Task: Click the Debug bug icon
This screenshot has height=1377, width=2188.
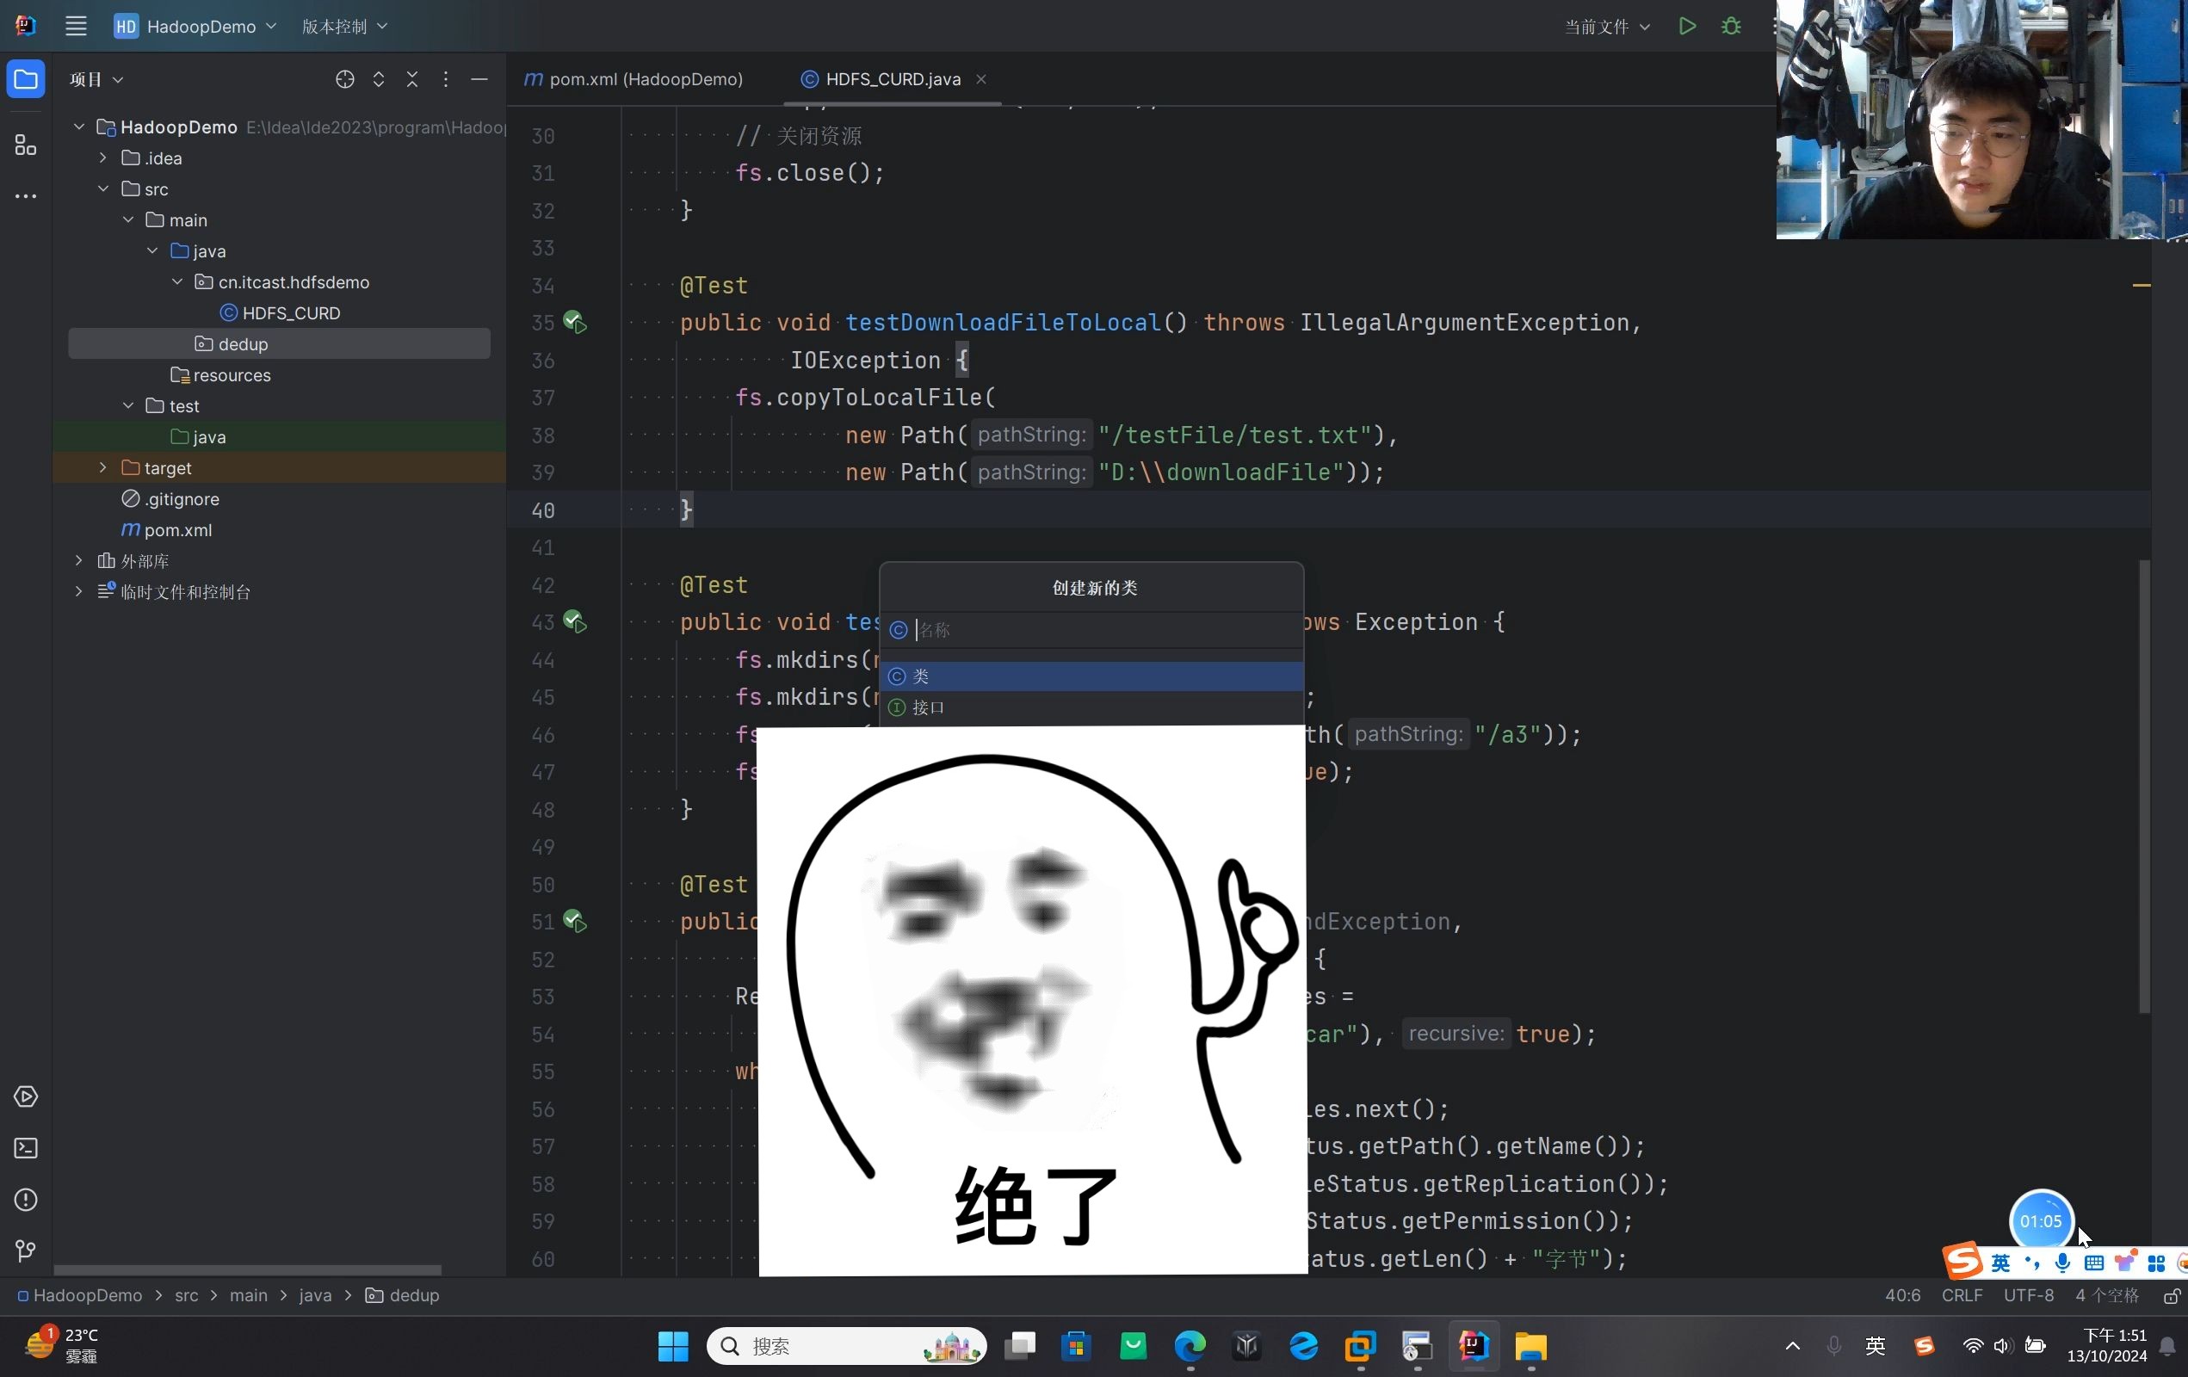Action: [1732, 27]
